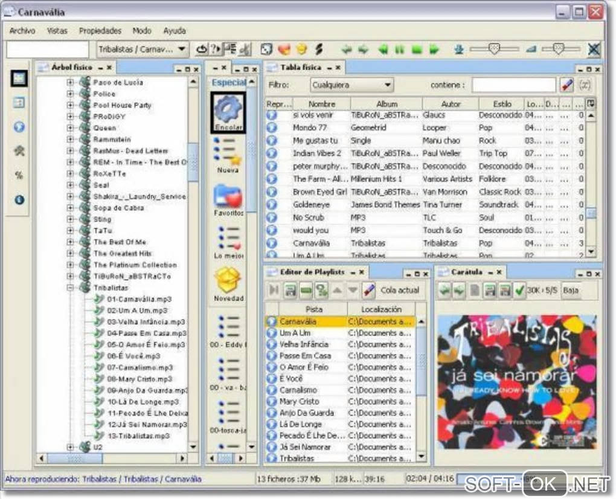616x499 pixels.
Task: Click the red heart favorites toolbar icon
Action: [x=284, y=50]
